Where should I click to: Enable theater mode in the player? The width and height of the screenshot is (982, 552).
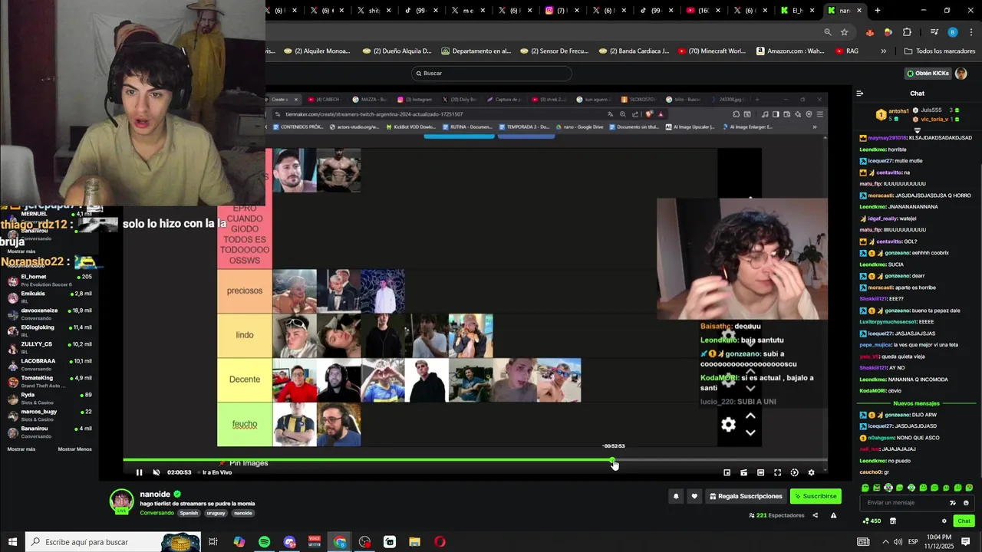point(760,472)
